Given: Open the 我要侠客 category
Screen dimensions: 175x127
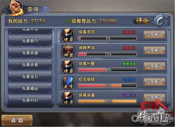Looking at the screenshot, I should [30, 65].
